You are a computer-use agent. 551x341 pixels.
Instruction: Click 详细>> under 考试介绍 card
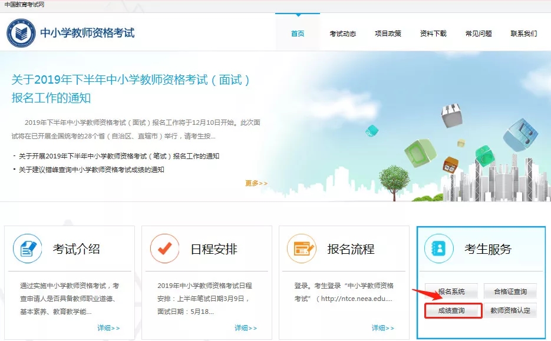coord(107,328)
